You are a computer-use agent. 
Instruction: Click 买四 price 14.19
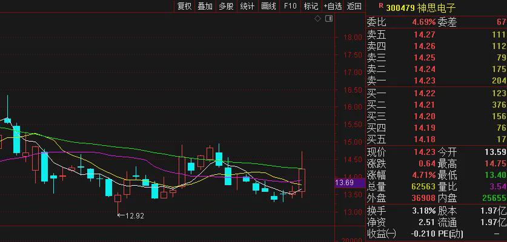point(425,128)
